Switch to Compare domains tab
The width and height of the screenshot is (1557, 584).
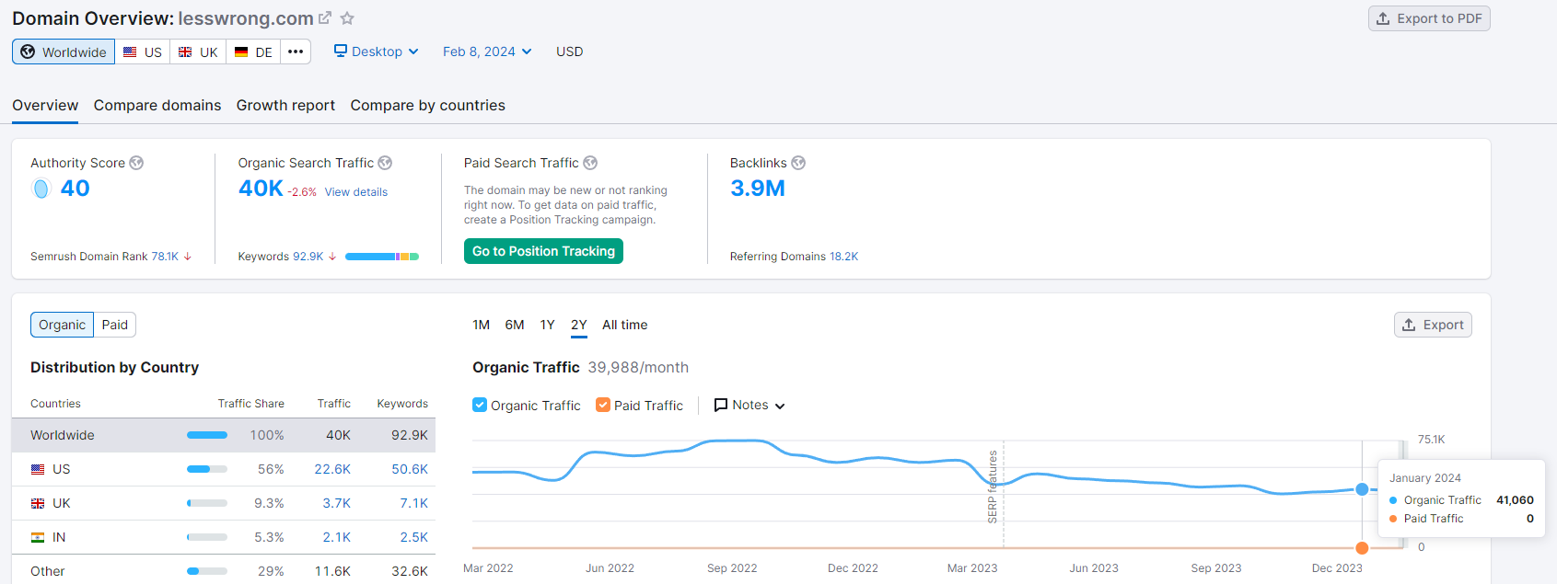point(157,105)
